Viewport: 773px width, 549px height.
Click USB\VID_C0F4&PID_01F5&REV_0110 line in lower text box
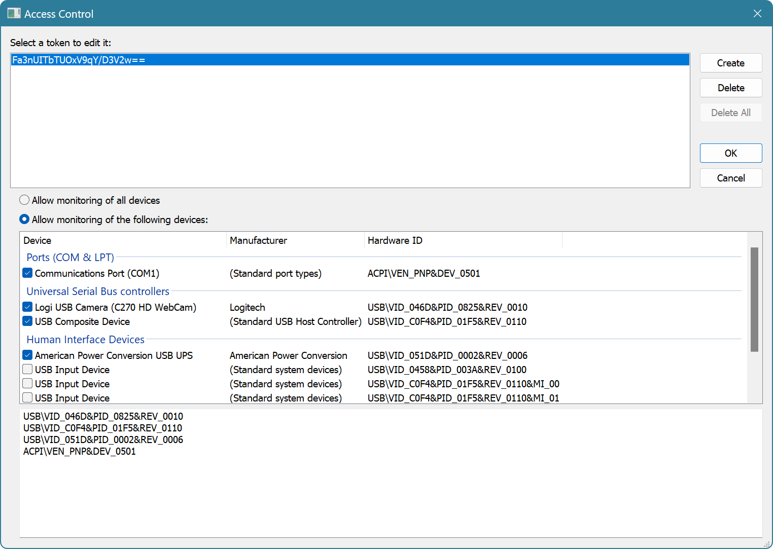[x=102, y=428]
